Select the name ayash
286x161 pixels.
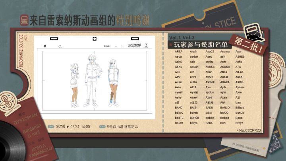179,92
